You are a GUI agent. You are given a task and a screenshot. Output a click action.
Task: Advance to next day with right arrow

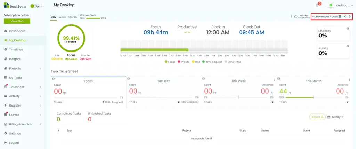click(350, 16)
